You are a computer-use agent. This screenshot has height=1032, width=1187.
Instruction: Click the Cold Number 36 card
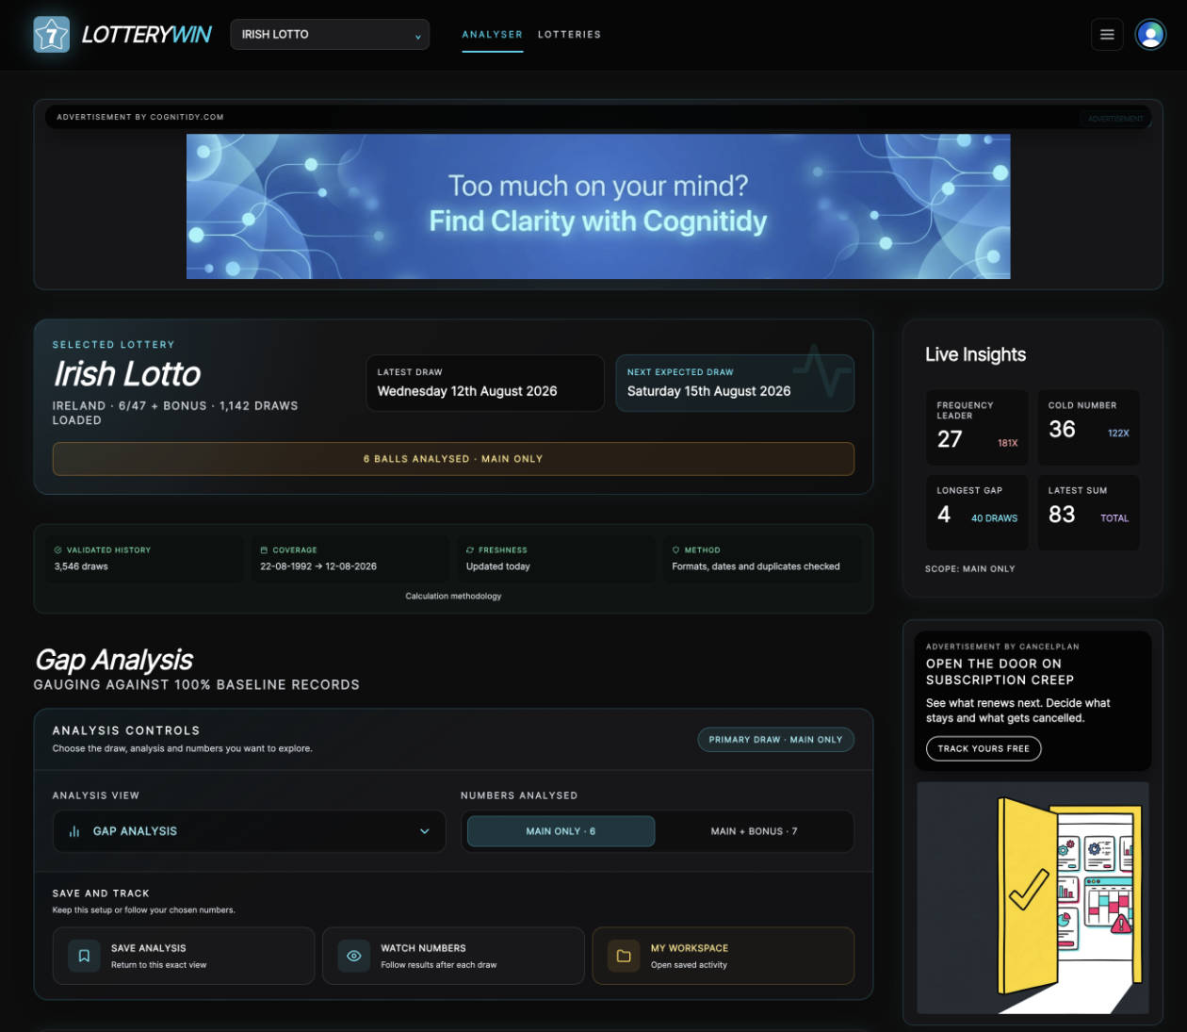[x=1088, y=427]
